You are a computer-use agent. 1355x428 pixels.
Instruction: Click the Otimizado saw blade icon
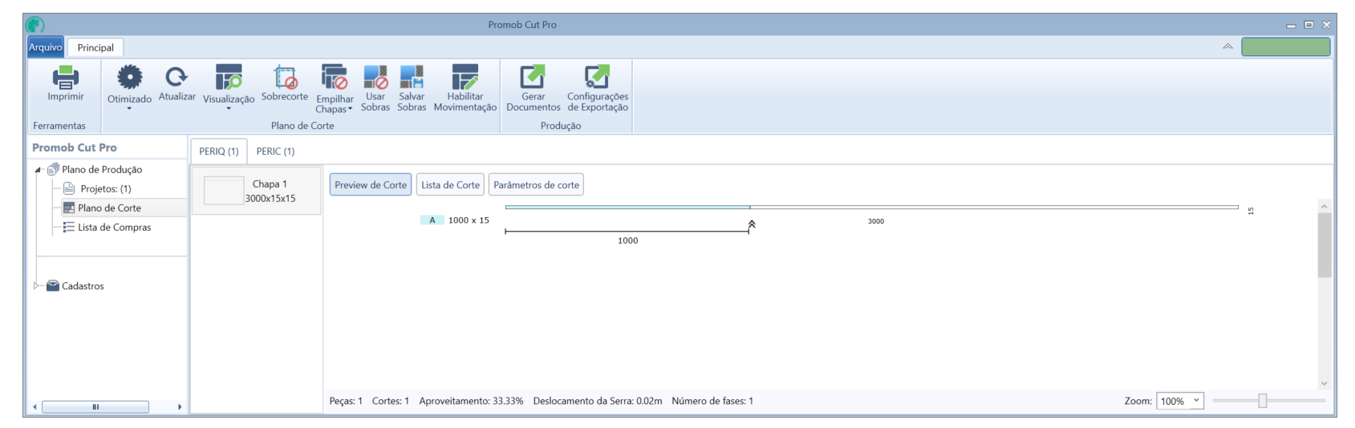tap(129, 78)
